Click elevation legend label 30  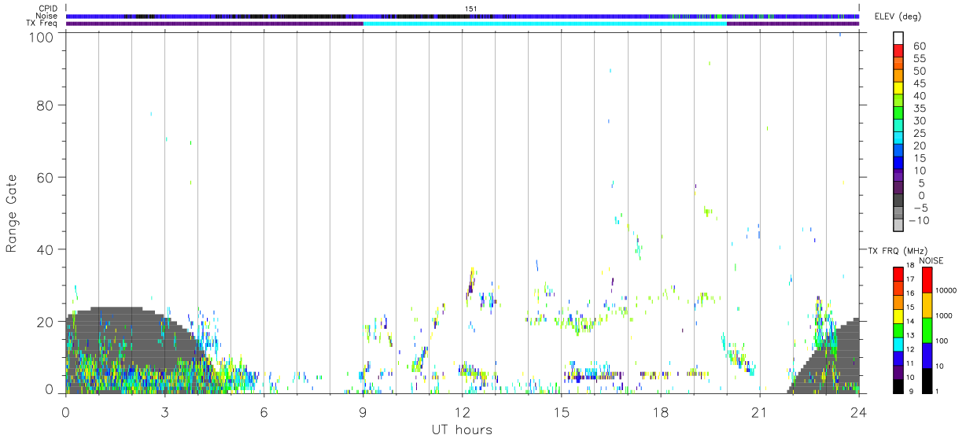click(918, 120)
